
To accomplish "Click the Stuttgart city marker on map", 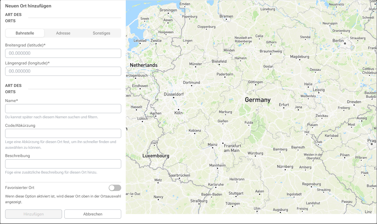I will 236,196.
